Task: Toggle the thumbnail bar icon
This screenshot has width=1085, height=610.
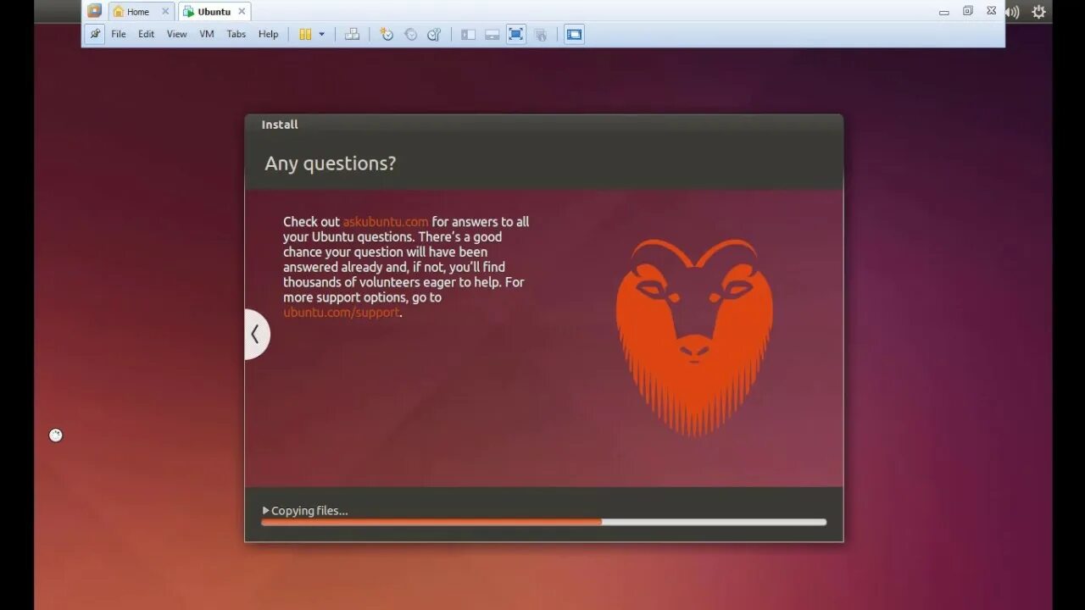Action: coord(492,34)
